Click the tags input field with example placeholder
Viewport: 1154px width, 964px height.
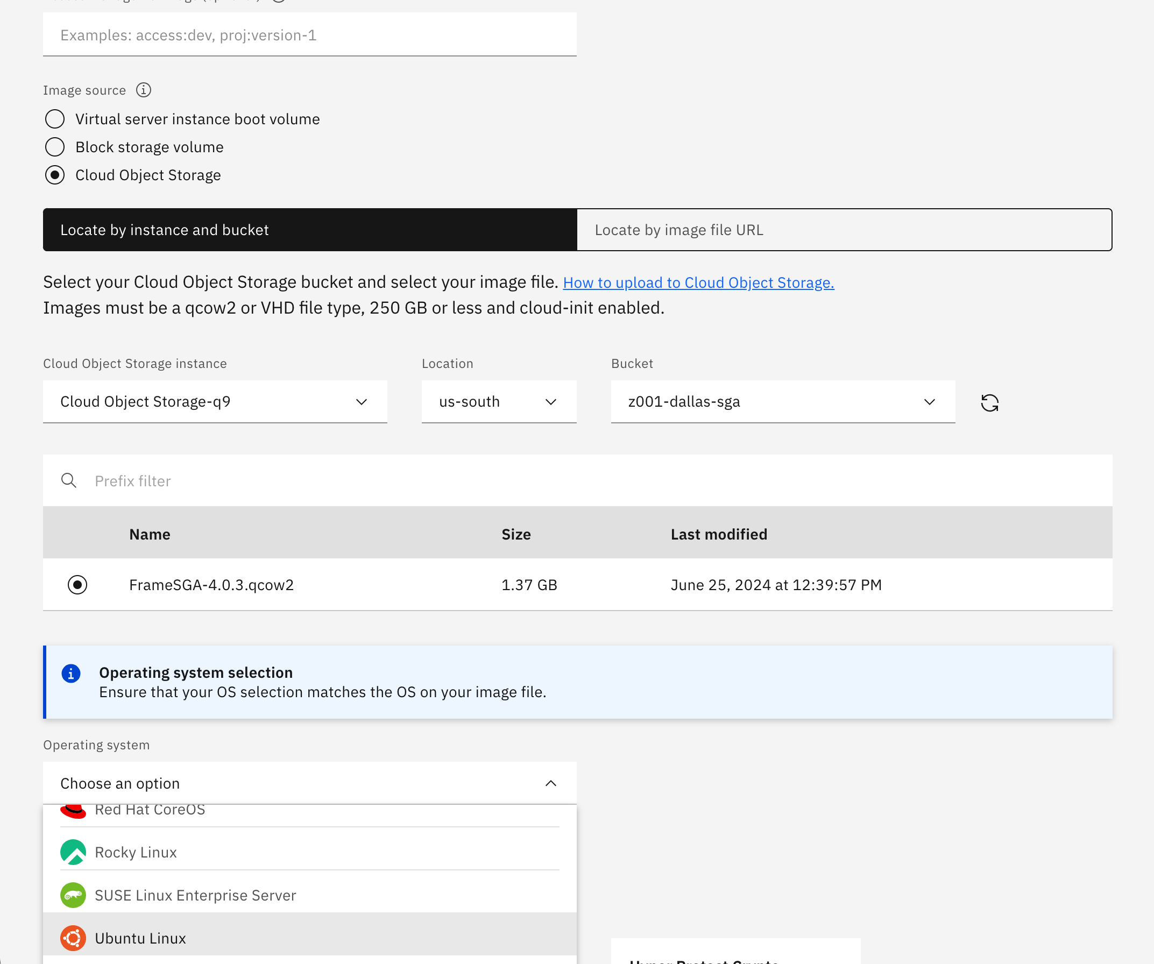(x=309, y=34)
